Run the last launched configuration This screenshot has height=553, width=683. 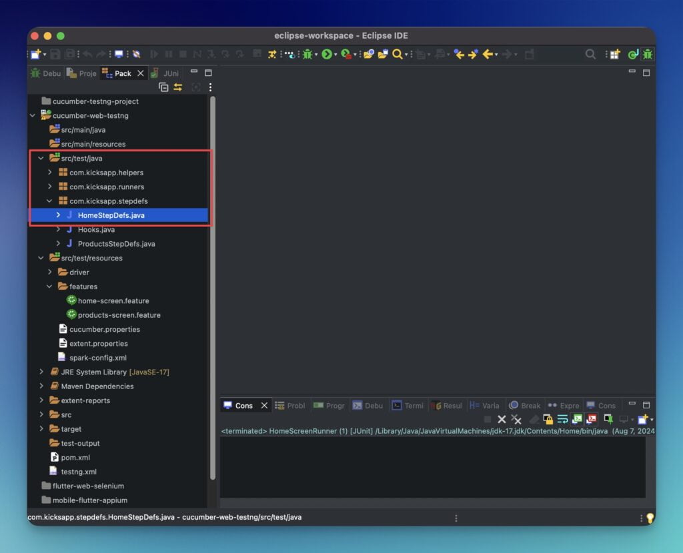point(327,55)
